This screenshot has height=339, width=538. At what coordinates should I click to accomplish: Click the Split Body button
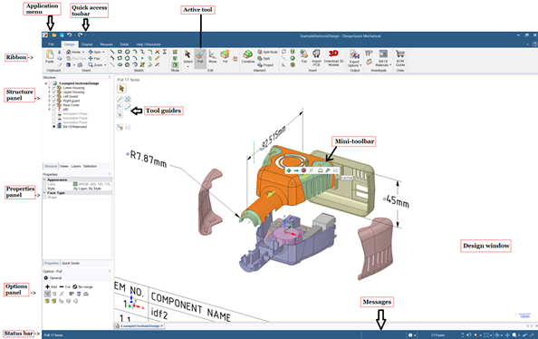point(267,52)
